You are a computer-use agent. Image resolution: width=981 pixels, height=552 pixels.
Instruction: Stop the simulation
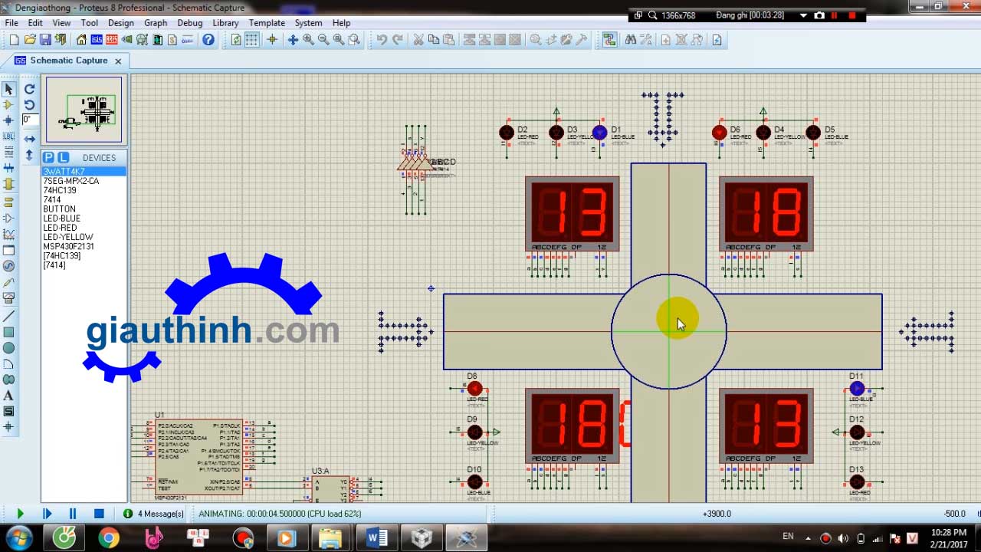[x=99, y=514]
